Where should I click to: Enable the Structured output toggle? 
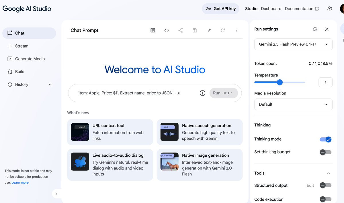(x=326, y=186)
